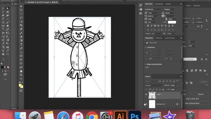Viewport: 211px width, 119px height.
Task: Click the Underline text style icon
Action: pyautogui.click(x=169, y=26)
